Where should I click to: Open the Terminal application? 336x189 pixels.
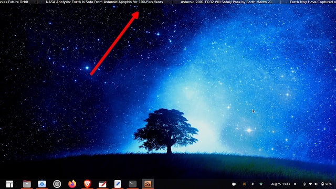point(133,184)
